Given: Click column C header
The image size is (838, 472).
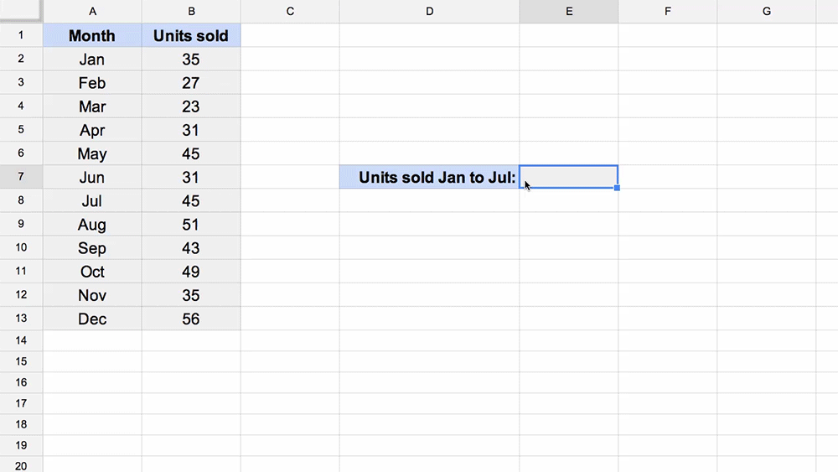Looking at the screenshot, I should click(290, 11).
